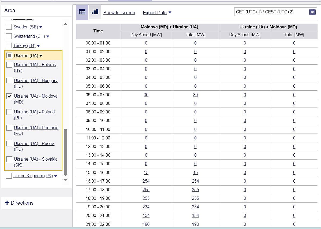Open the time zone dropdown arrow button
This screenshot has width=321, height=229.
point(312,12)
